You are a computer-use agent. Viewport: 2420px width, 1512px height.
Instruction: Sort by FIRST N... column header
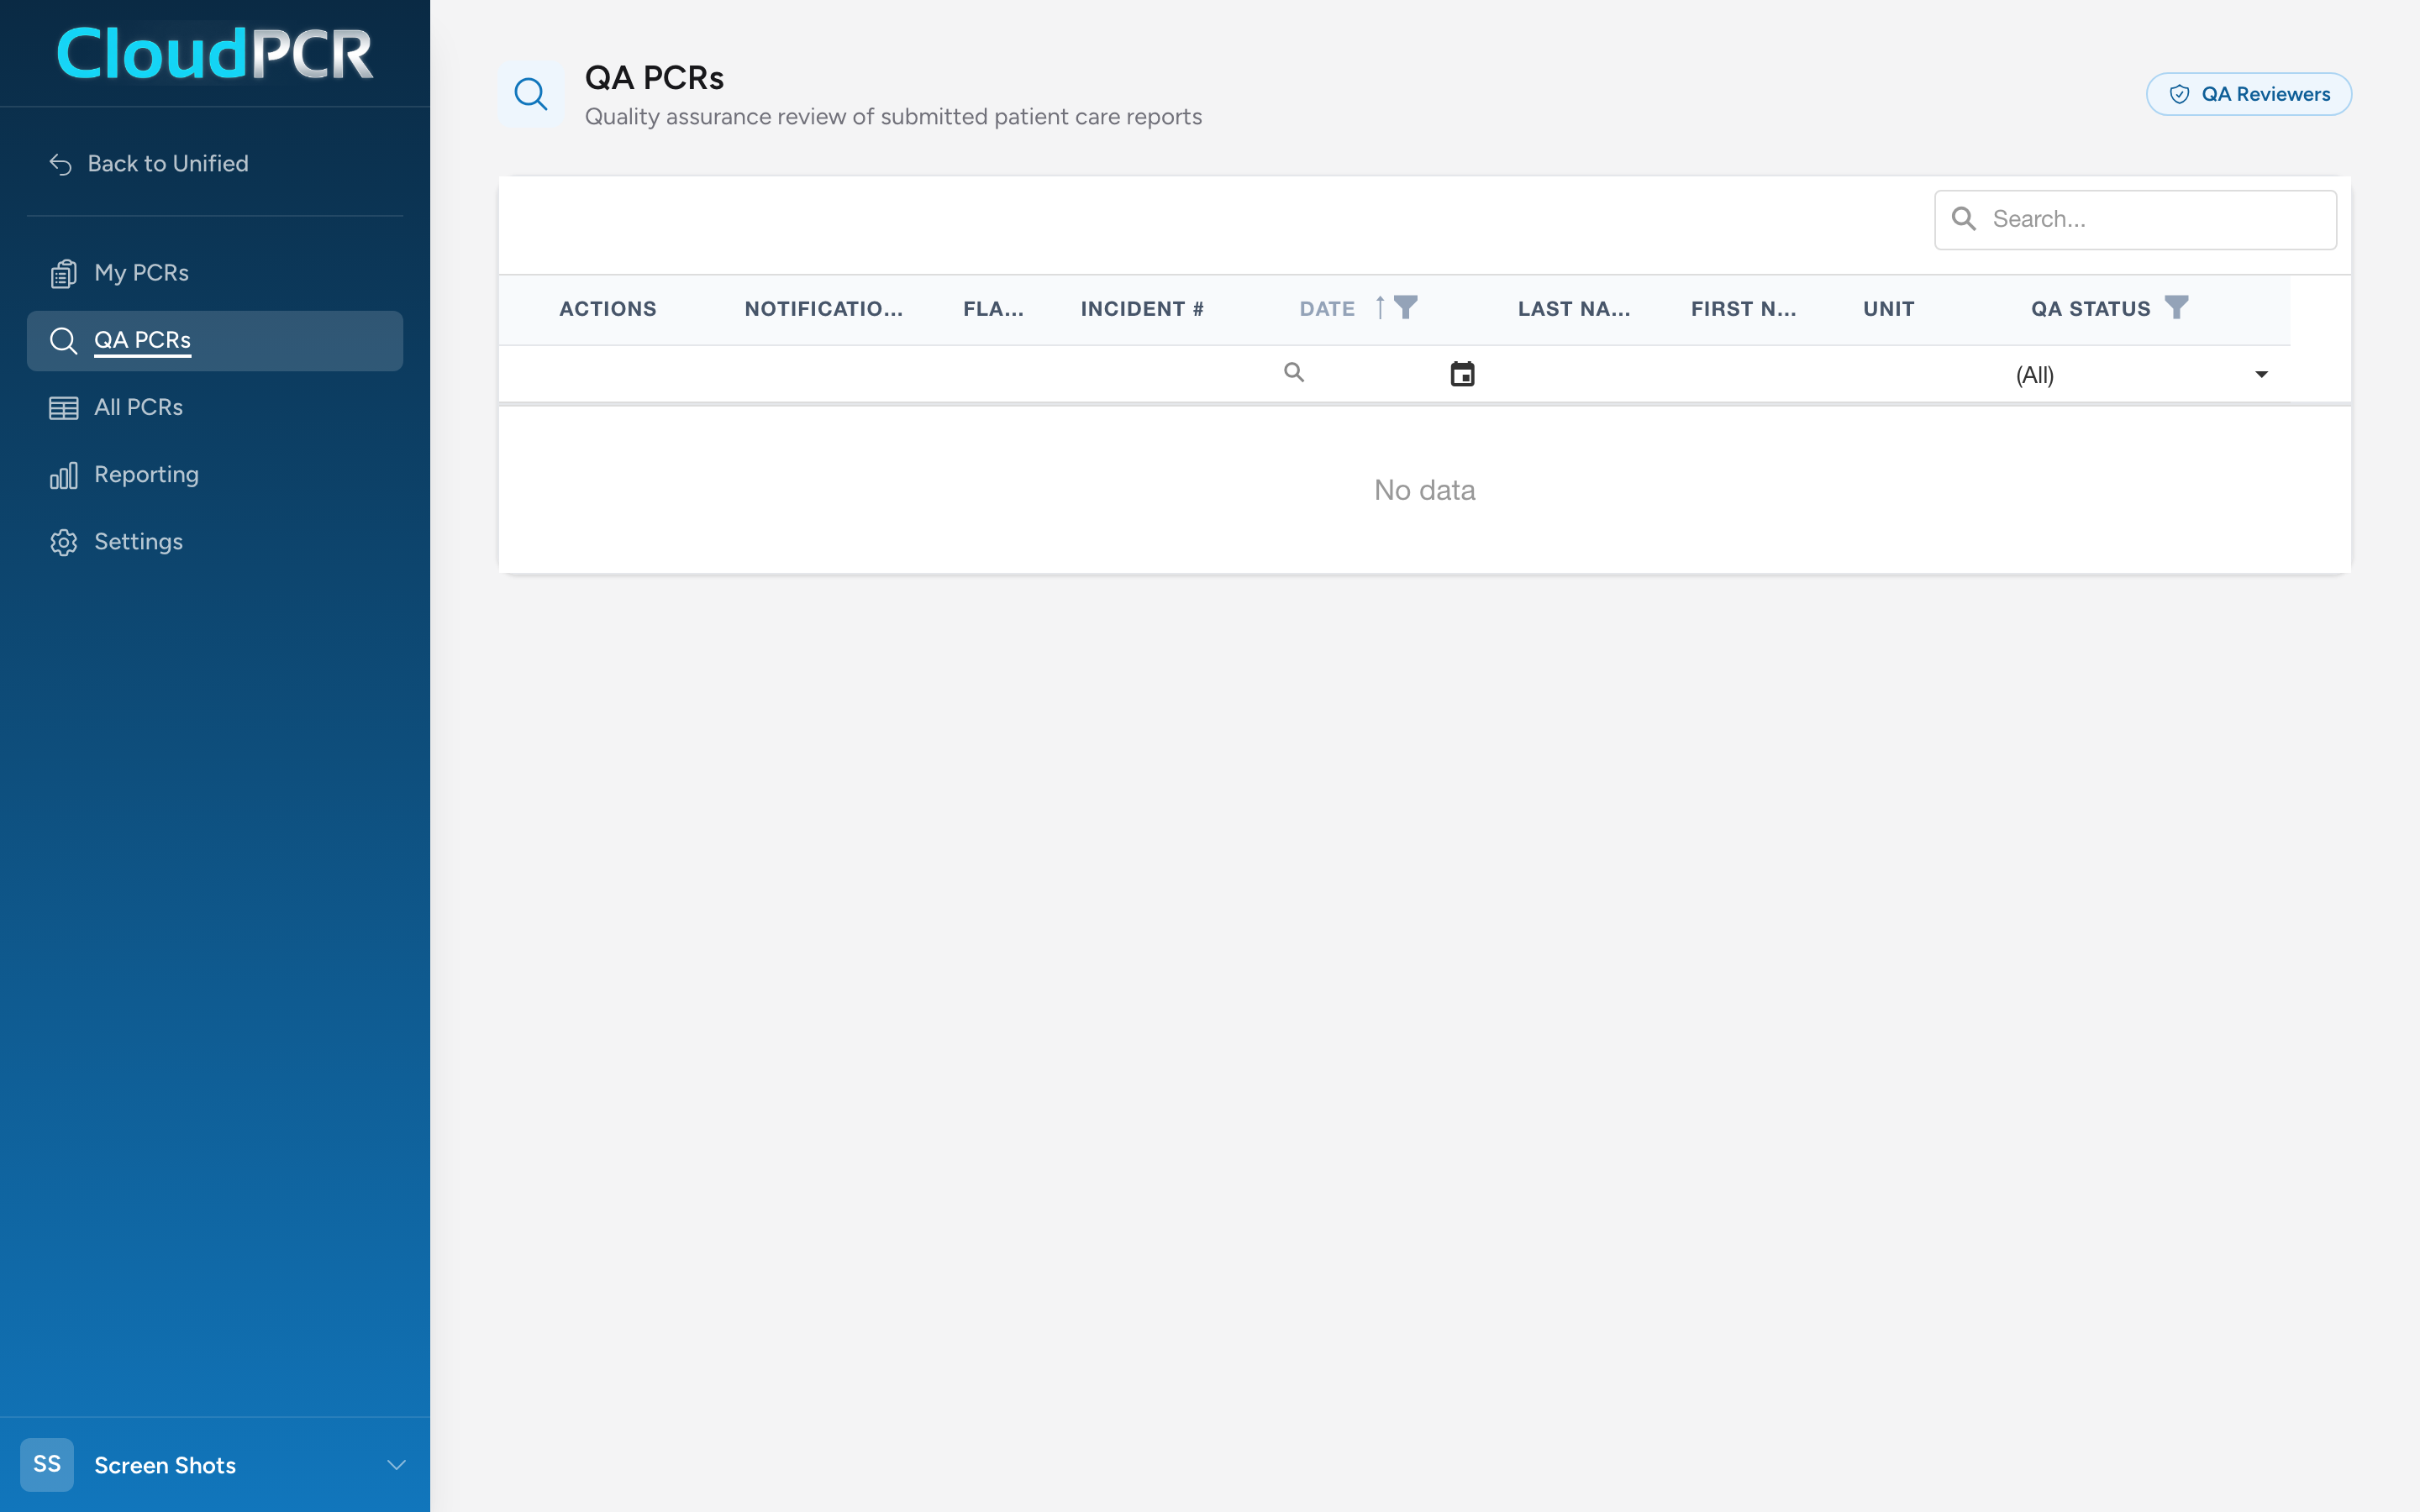tap(1743, 309)
